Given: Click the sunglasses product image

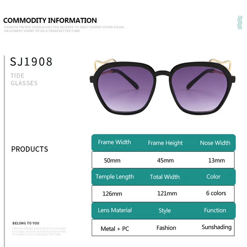Looking at the screenshot, I should [162, 87].
